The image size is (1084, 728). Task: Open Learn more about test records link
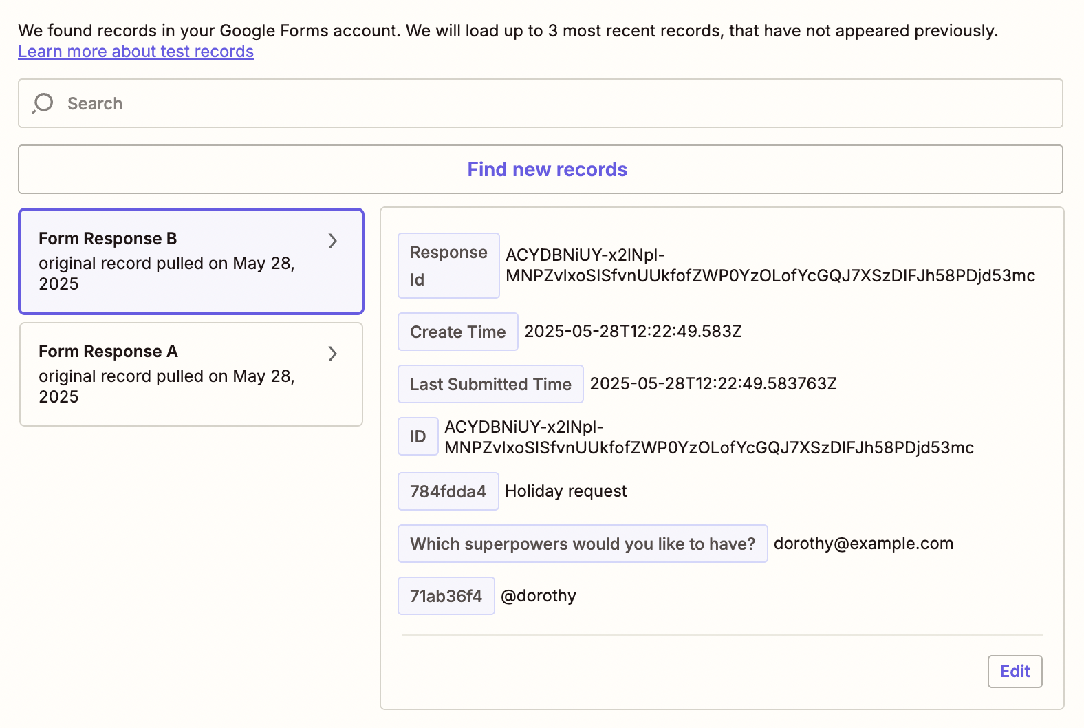[x=135, y=52]
